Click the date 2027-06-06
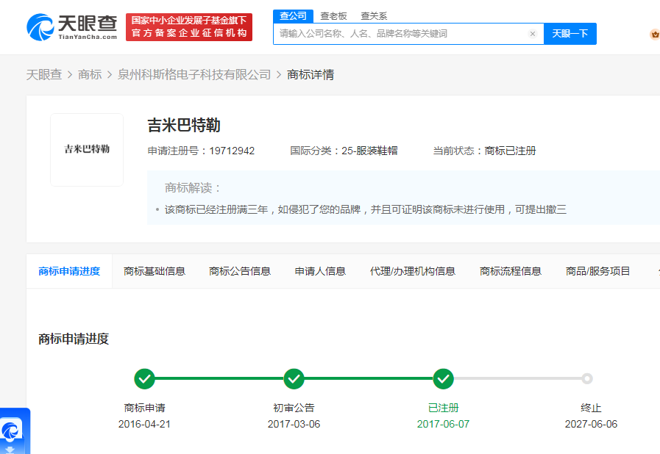660x454 pixels. 591,424
